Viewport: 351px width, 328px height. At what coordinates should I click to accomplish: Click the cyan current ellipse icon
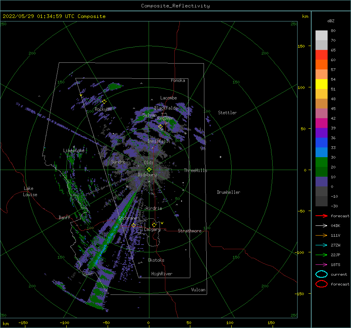[x=321, y=274]
